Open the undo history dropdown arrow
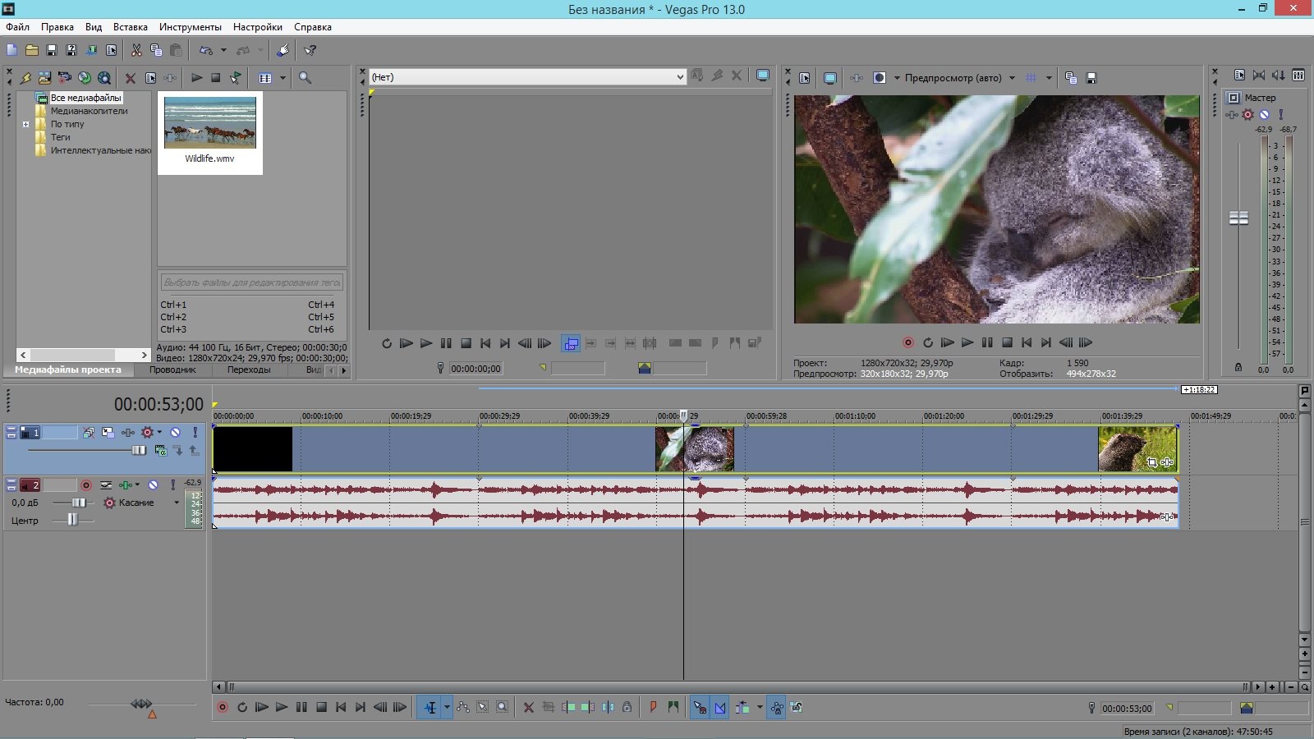The height and width of the screenshot is (739, 1314). 223,50
